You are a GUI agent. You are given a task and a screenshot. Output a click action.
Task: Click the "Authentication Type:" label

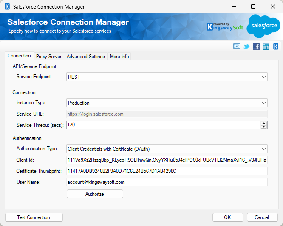point(37,149)
